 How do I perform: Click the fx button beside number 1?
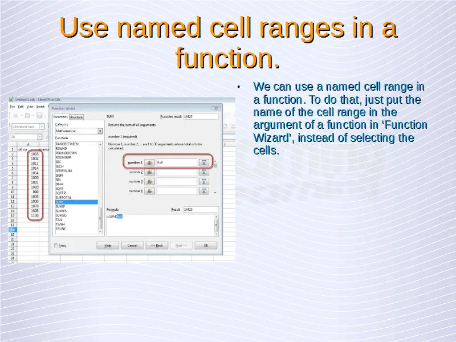149,162
